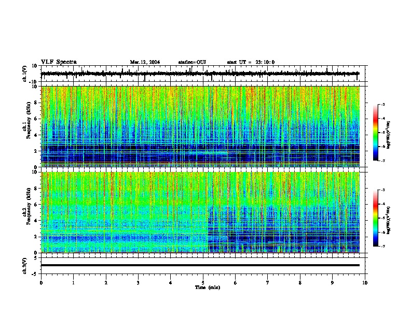The height and width of the screenshot is (317, 411).
Task: Click the "3" time-axis tick label
Action: point(138,283)
